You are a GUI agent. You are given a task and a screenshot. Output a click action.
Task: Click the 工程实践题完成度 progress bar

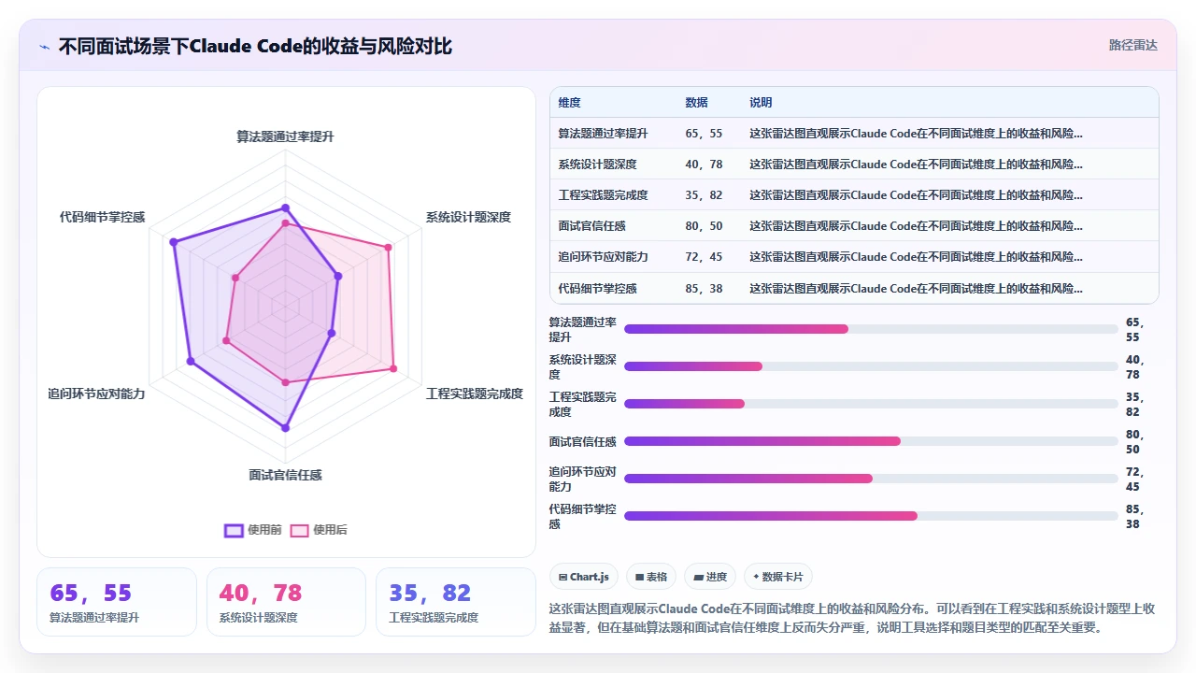tap(871, 404)
